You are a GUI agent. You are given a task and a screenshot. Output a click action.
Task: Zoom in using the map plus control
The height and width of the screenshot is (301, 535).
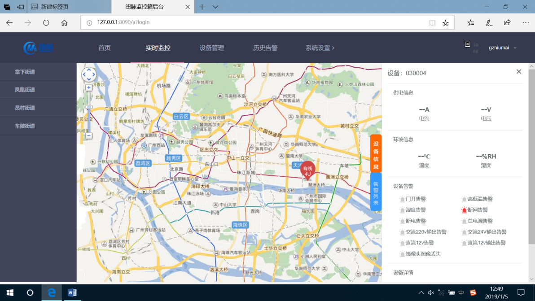89,87
